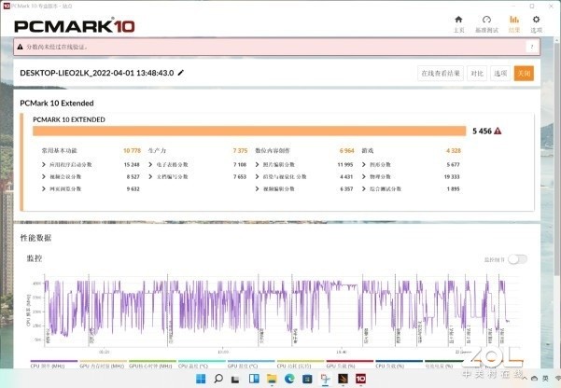Toggle GPU 内存时钟 (MHz) legend series
This screenshot has width=561, height=388.
[x=103, y=365]
